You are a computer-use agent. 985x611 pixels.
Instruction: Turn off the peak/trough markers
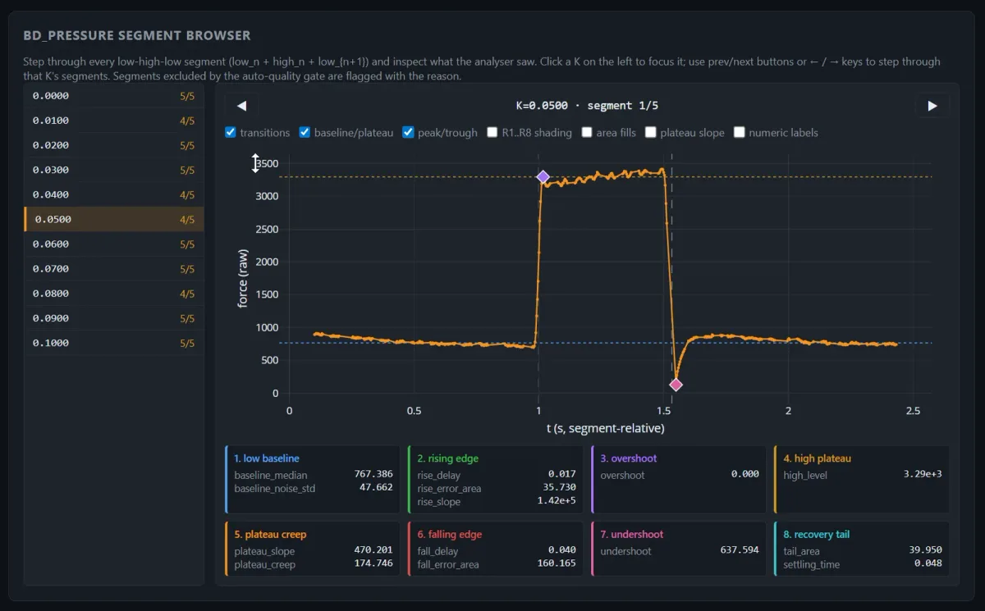point(409,132)
